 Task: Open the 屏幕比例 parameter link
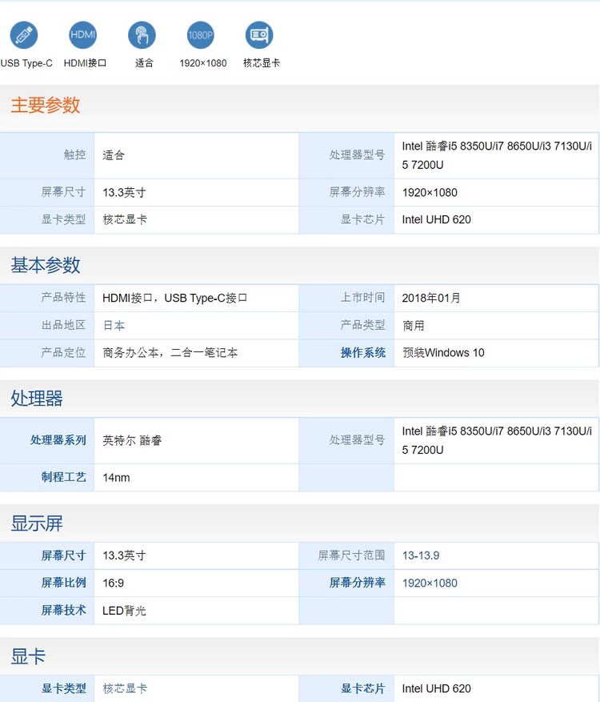click(63, 583)
